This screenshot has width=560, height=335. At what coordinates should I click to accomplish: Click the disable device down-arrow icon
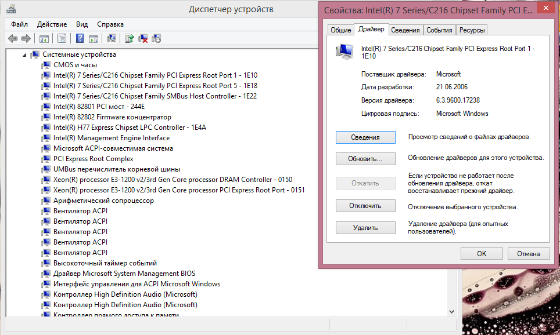[x=156, y=38]
